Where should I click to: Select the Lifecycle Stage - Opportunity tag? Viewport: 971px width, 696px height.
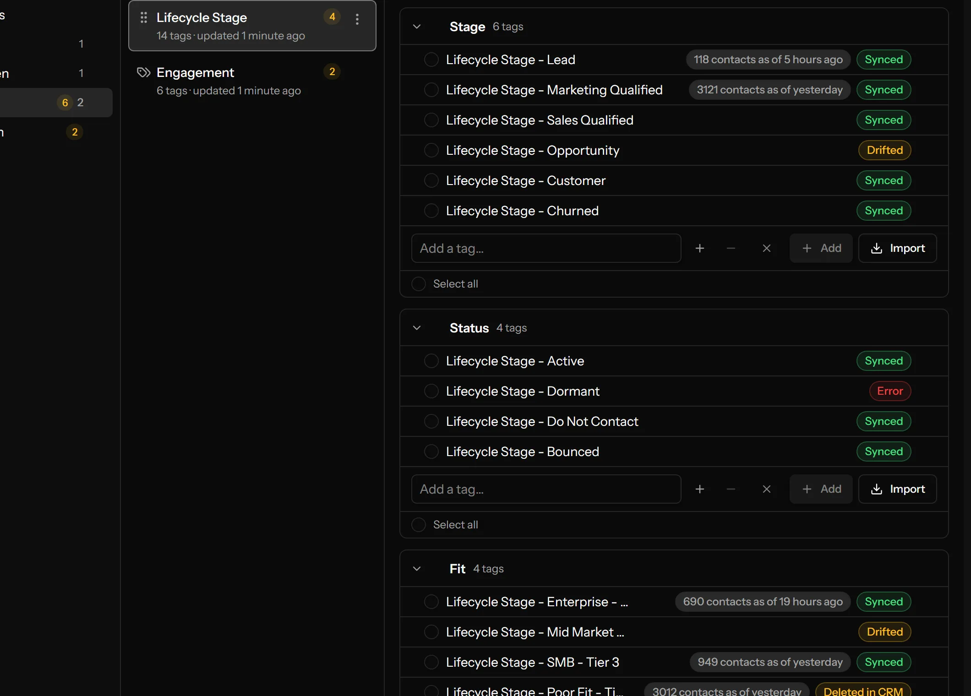(431, 150)
